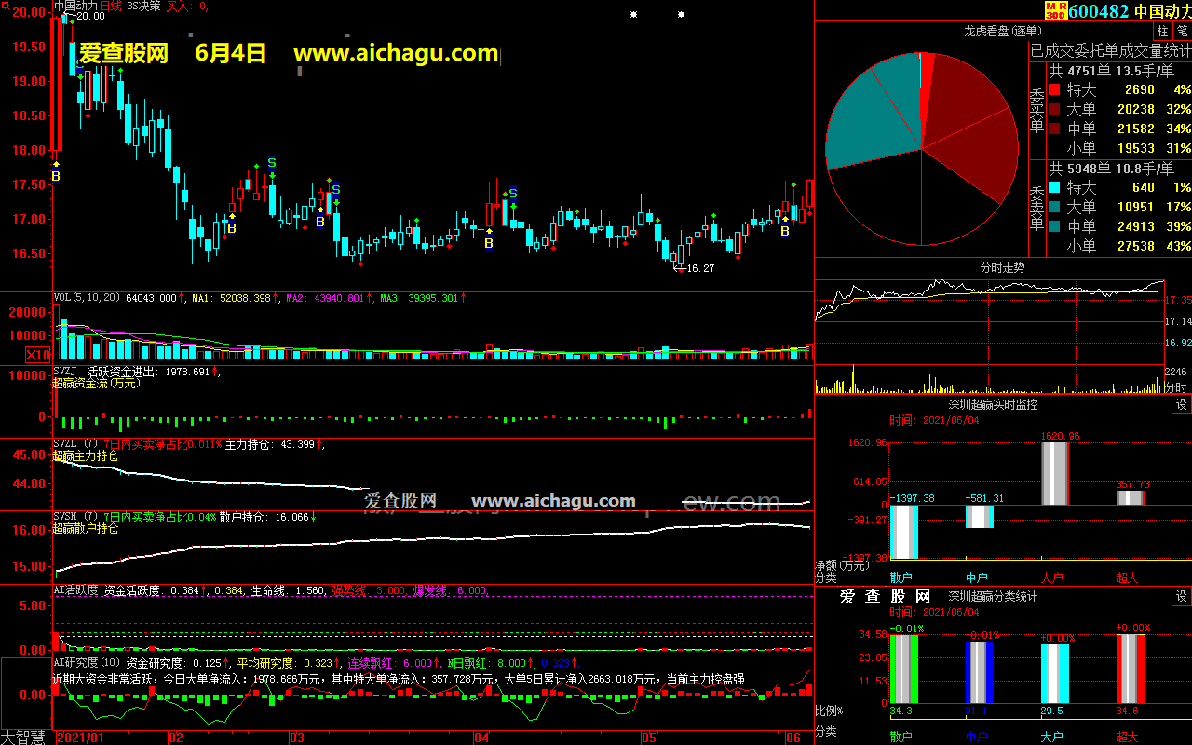Jump to month 05 on time axis
1192x745 pixels.
coord(648,738)
